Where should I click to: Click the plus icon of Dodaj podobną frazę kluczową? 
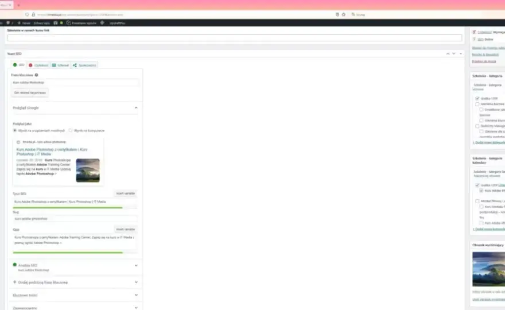click(x=14, y=282)
